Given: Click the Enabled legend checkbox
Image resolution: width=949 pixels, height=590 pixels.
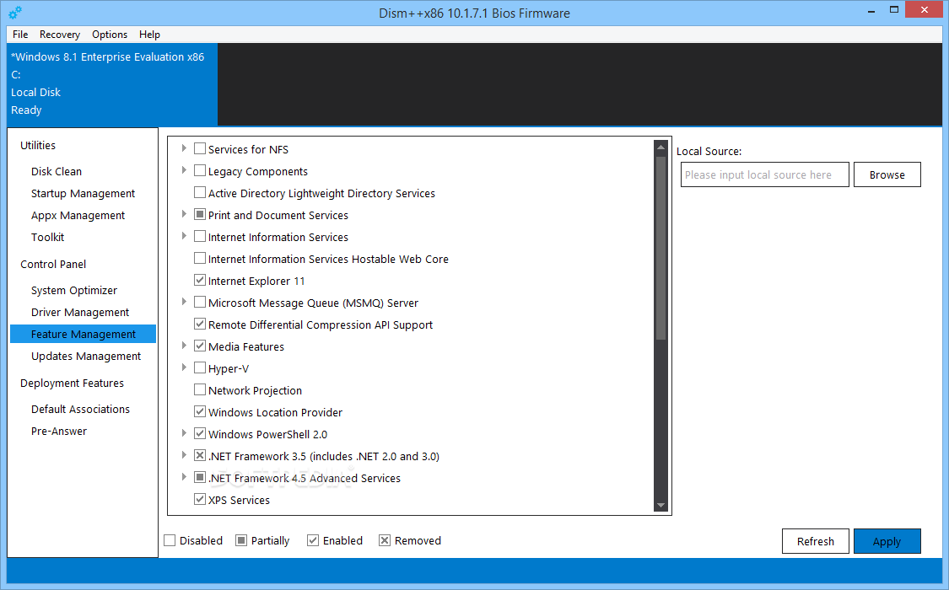Looking at the screenshot, I should click(313, 540).
